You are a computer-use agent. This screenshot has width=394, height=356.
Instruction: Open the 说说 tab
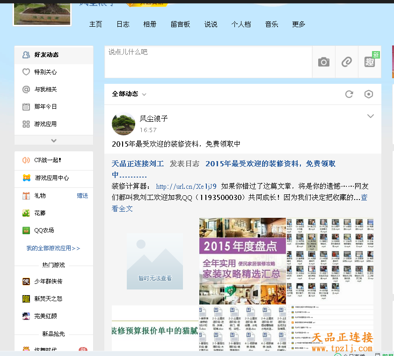click(211, 24)
